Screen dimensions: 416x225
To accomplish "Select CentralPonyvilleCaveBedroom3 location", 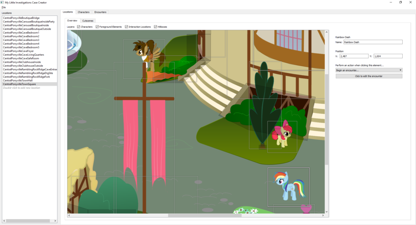I will pos(21,40).
